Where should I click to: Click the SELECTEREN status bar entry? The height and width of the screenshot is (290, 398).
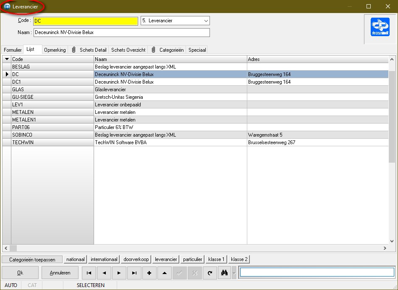click(90, 285)
